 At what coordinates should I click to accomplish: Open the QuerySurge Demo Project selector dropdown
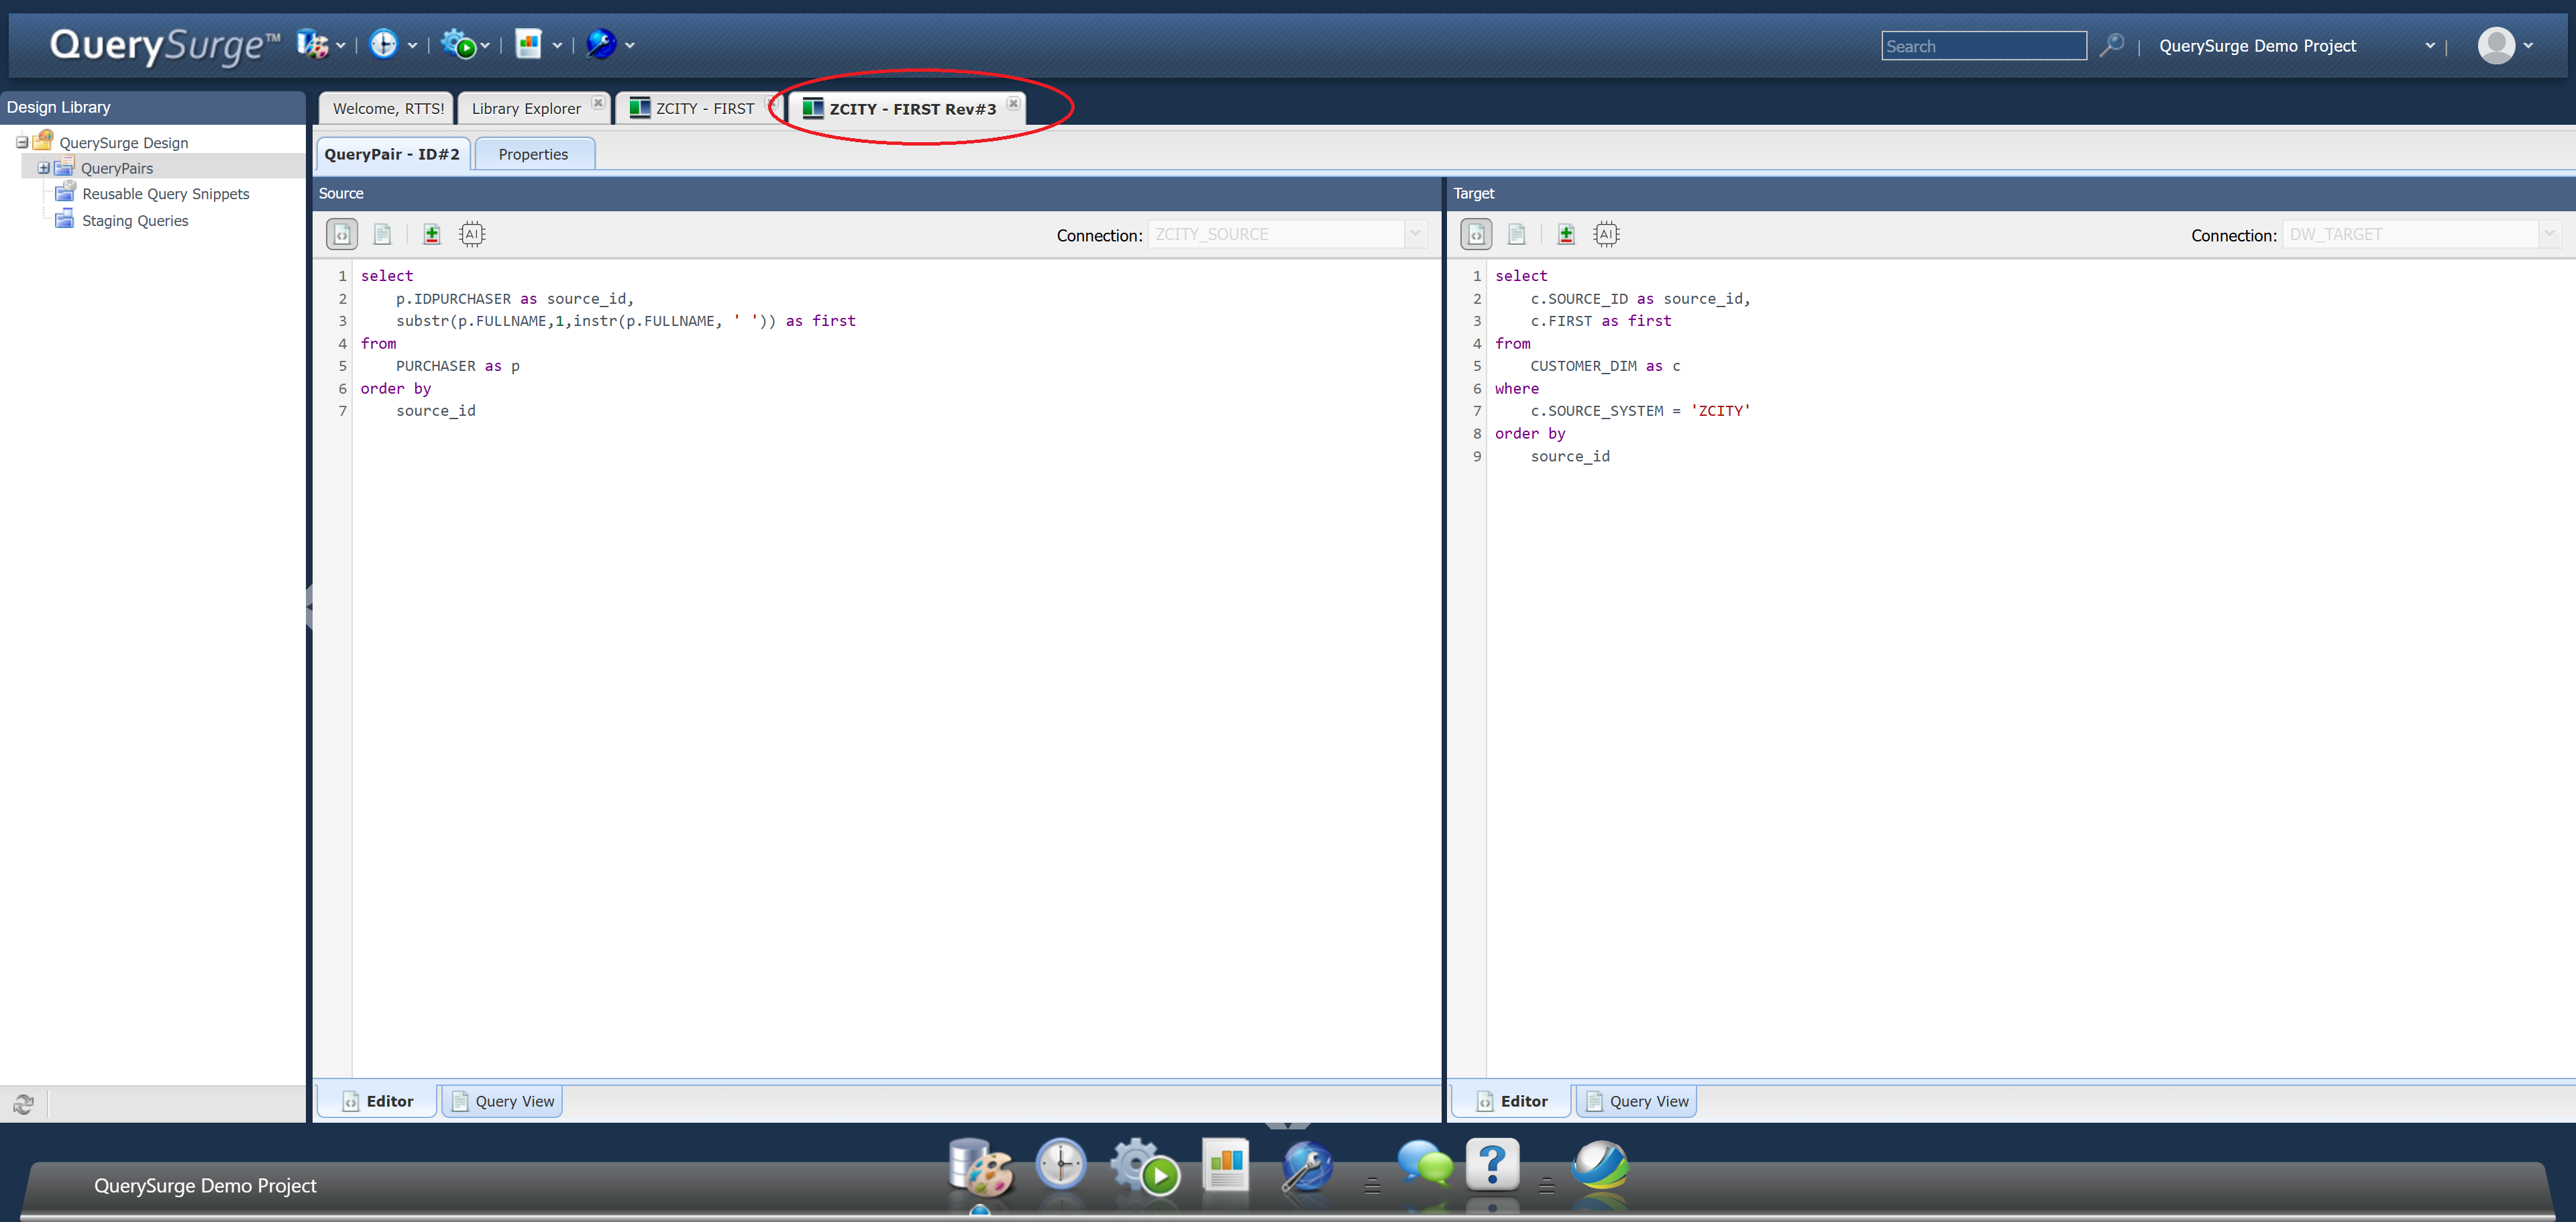click(2430, 45)
